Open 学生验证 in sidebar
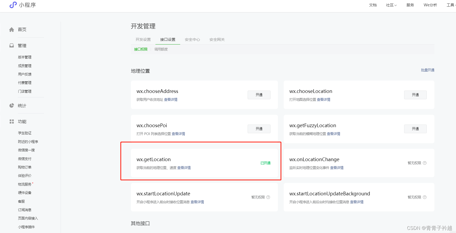Image resolution: width=456 pixels, height=233 pixels. [x=25, y=133]
